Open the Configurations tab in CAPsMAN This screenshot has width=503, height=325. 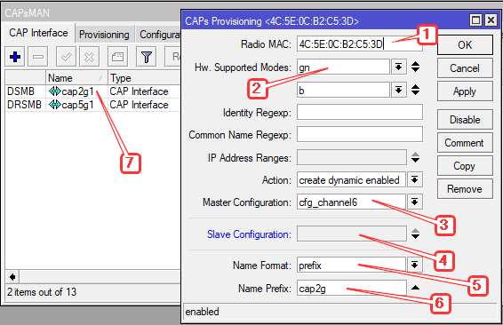[159, 35]
